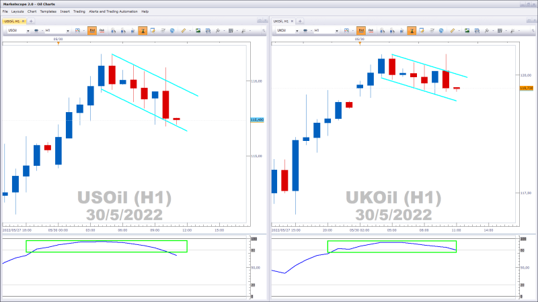Image resolution: width=538 pixels, height=302 pixels.
Task: Add a new tab next to USOil, H1
Action: [x=31, y=21]
